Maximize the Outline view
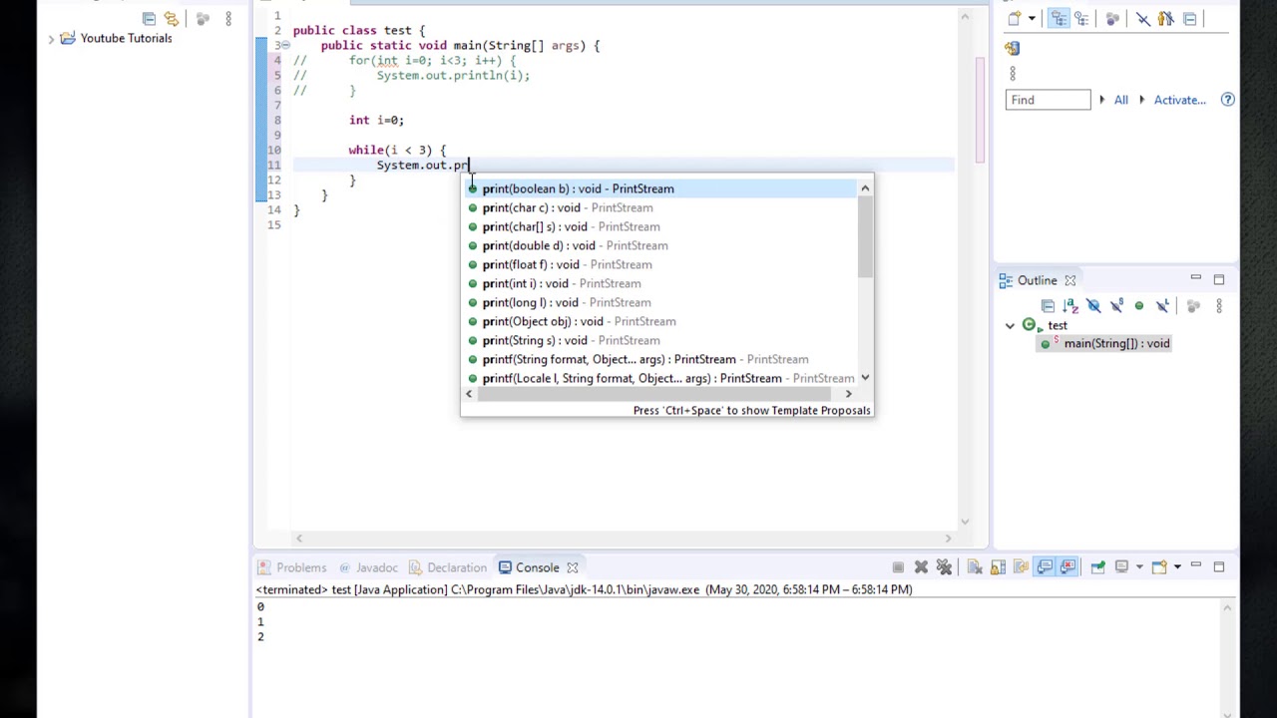The image size is (1277, 718). pyautogui.click(x=1219, y=279)
